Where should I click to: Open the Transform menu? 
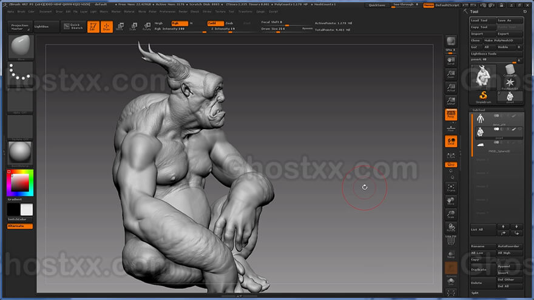point(245,12)
